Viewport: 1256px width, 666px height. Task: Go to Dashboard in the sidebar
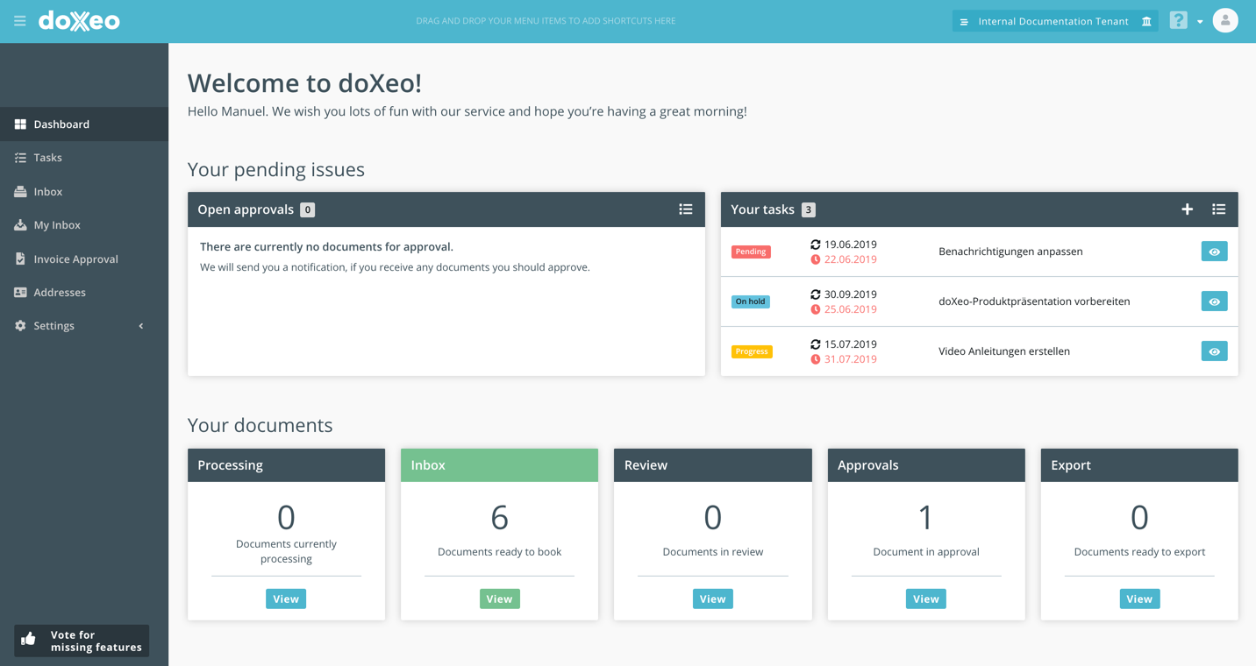coord(84,124)
